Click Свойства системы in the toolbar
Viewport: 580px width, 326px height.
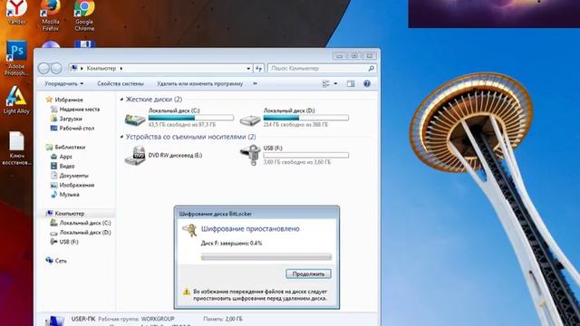[x=121, y=84]
